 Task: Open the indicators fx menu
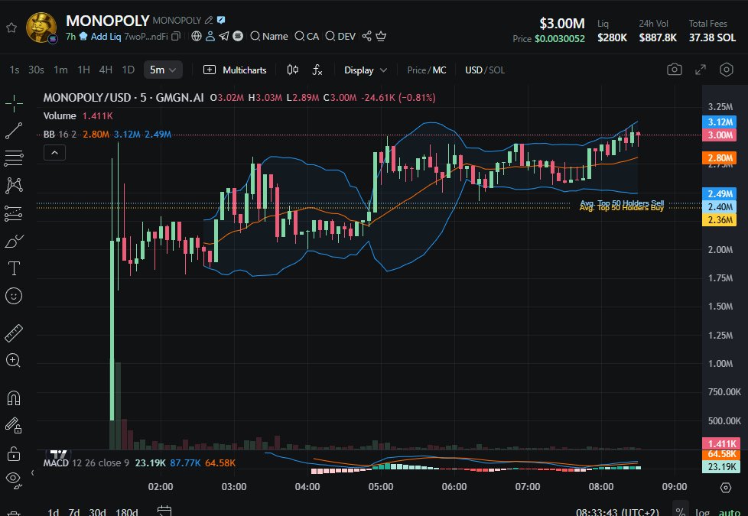pos(317,70)
